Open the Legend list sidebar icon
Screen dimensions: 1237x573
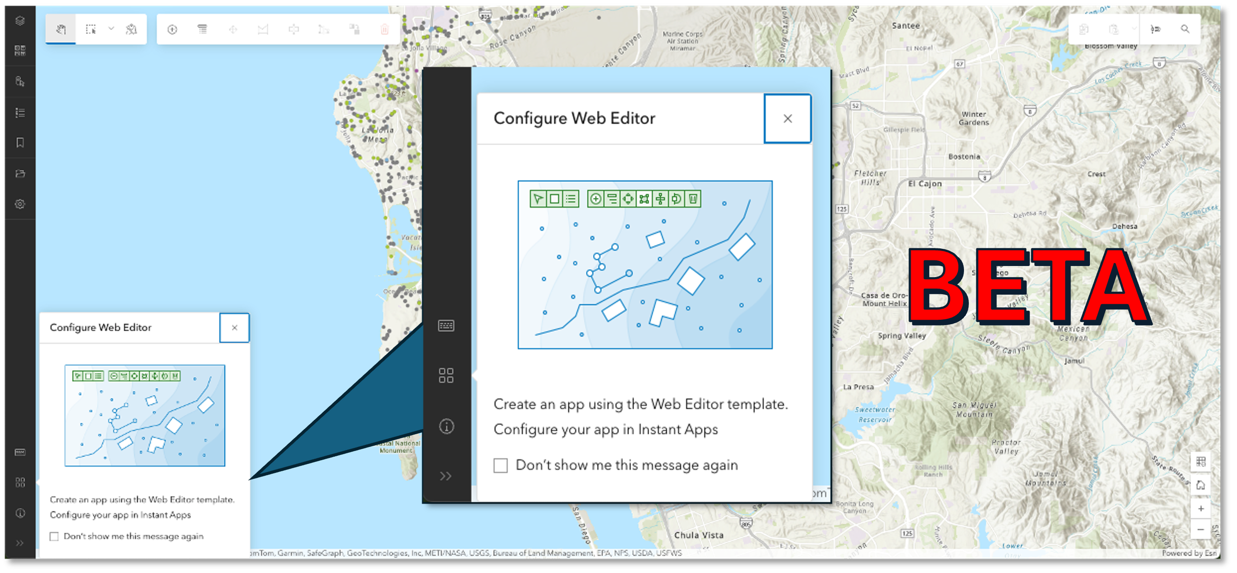(x=20, y=113)
